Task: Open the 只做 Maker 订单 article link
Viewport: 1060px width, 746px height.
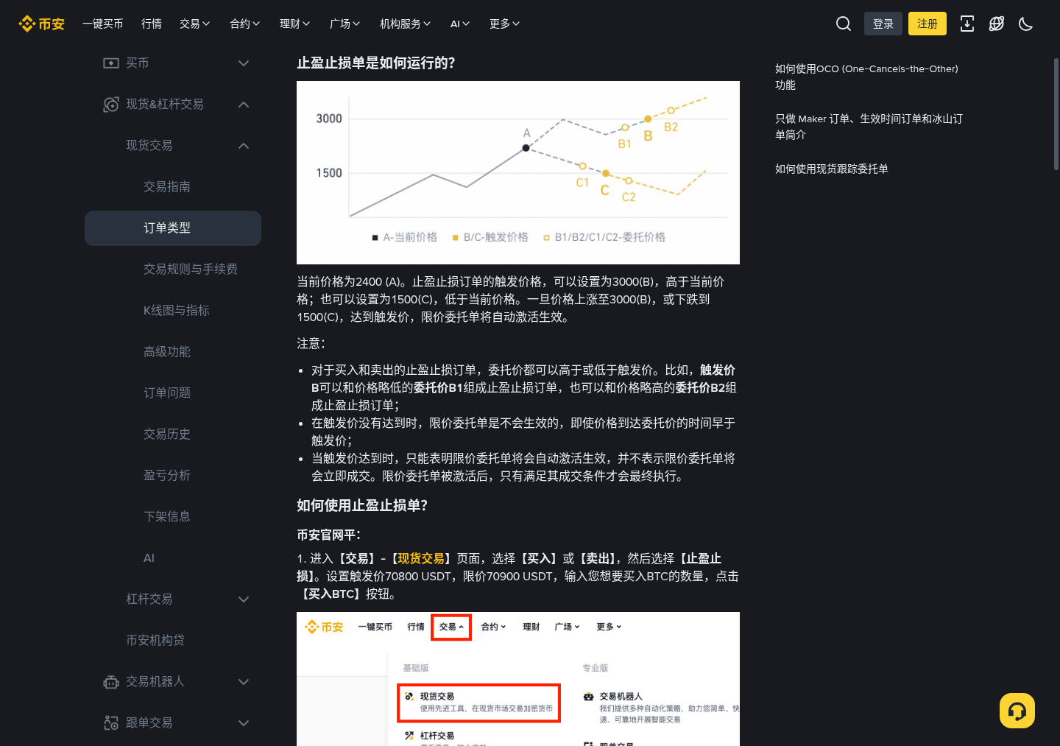Action: coord(869,127)
